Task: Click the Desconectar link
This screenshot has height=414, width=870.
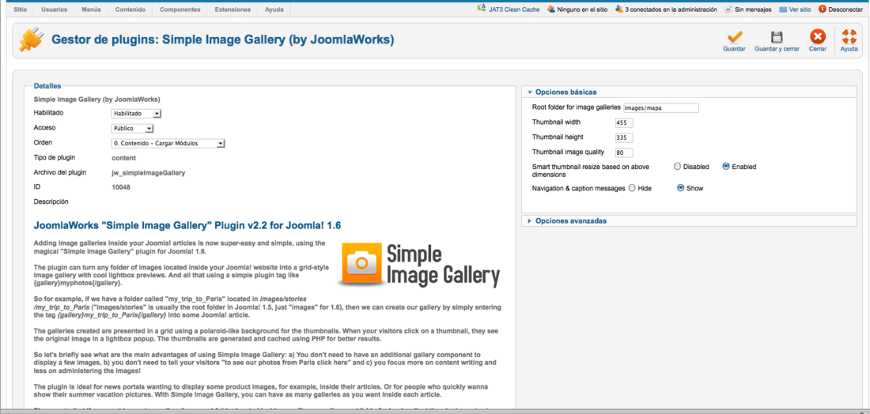Action: (845, 9)
